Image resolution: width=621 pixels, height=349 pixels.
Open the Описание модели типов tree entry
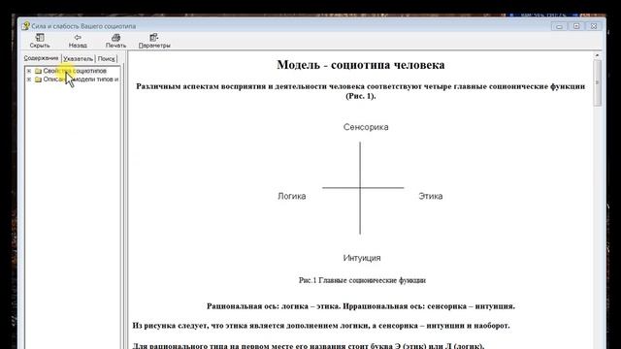pos(81,79)
